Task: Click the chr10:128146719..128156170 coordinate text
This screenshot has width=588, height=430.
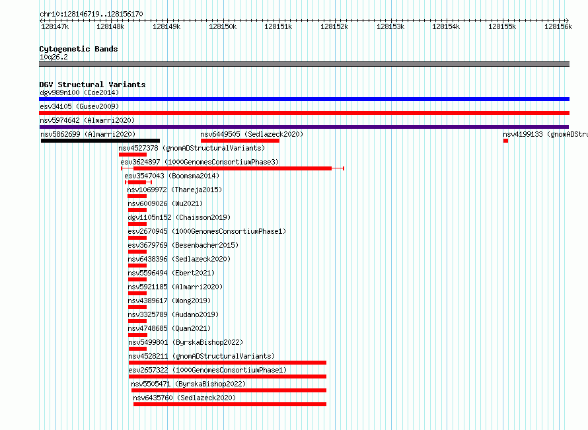Action: point(91,14)
